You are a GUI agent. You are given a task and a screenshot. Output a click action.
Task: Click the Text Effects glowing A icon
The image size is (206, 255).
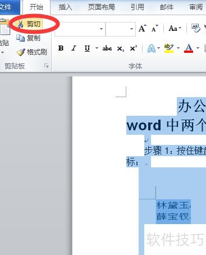(x=151, y=48)
